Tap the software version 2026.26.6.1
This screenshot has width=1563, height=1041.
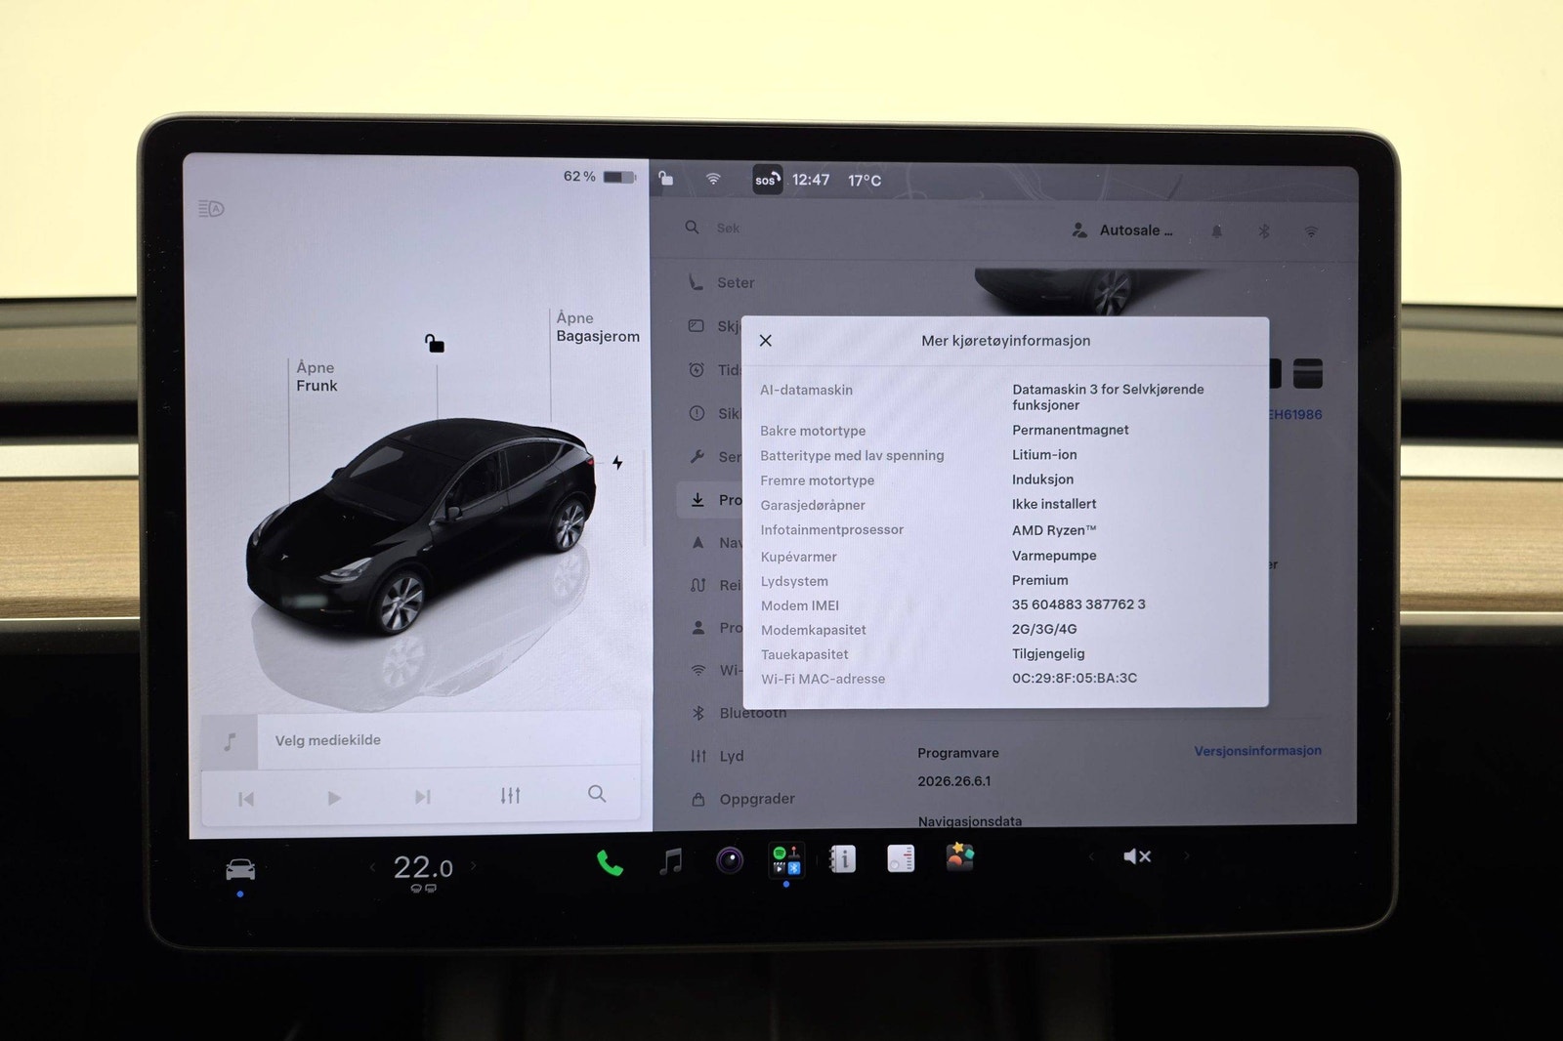click(954, 781)
